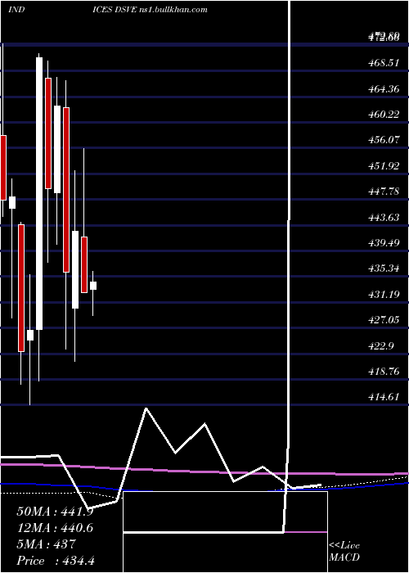Click the 456.07 price axis label
This screenshot has height=573, width=409.
[384, 140]
